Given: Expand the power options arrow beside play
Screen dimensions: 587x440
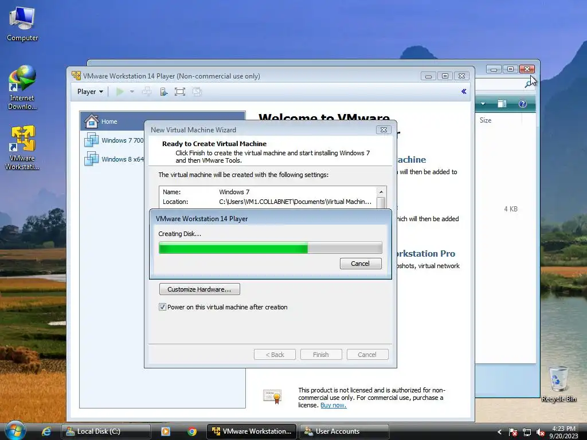Looking at the screenshot, I should pyautogui.click(x=132, y=92).
